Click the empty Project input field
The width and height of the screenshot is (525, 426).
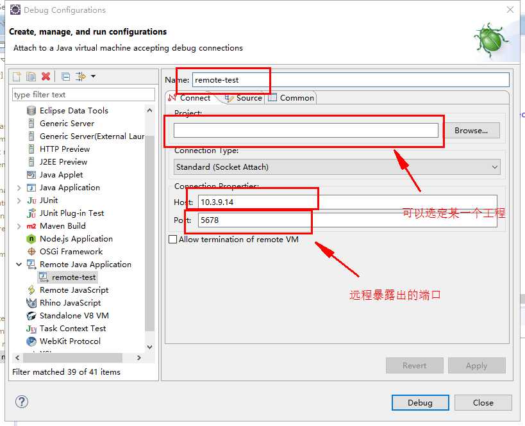(306, 131)
